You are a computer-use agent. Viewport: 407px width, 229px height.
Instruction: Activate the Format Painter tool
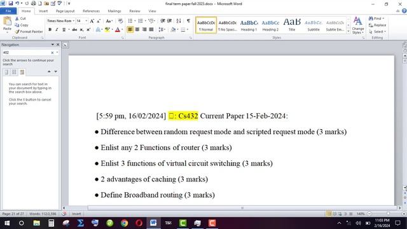29,31
